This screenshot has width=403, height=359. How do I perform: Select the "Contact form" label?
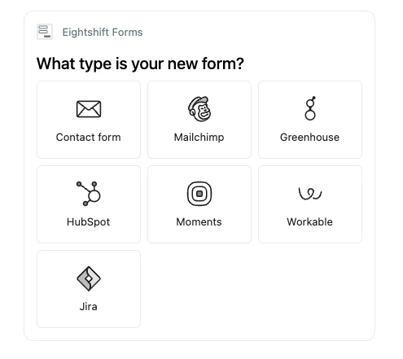click(x=89, y=138)
